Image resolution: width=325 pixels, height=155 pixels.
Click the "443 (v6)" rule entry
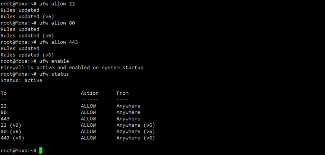coord(13,138)
